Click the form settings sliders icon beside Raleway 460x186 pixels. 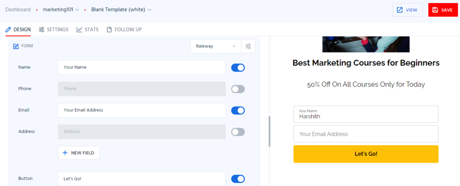[248, 46]
